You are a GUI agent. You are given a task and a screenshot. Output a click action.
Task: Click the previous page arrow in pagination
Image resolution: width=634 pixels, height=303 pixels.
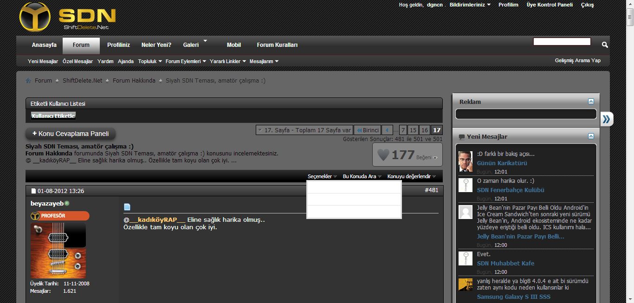(387, 130)
